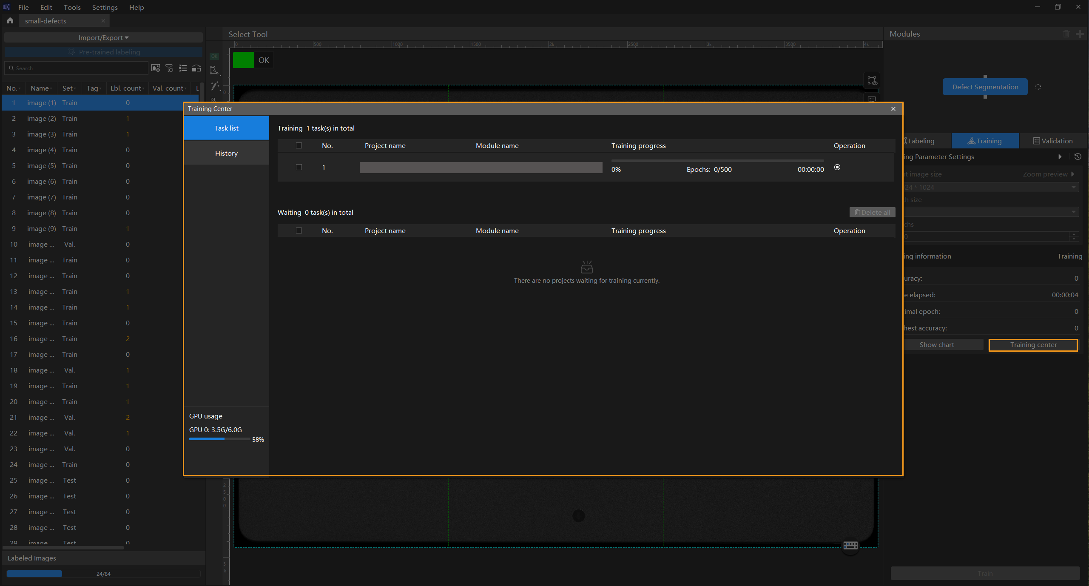
Task: Click the spinning status icon beside Defect Segmentation
Action: (1038, 87)
